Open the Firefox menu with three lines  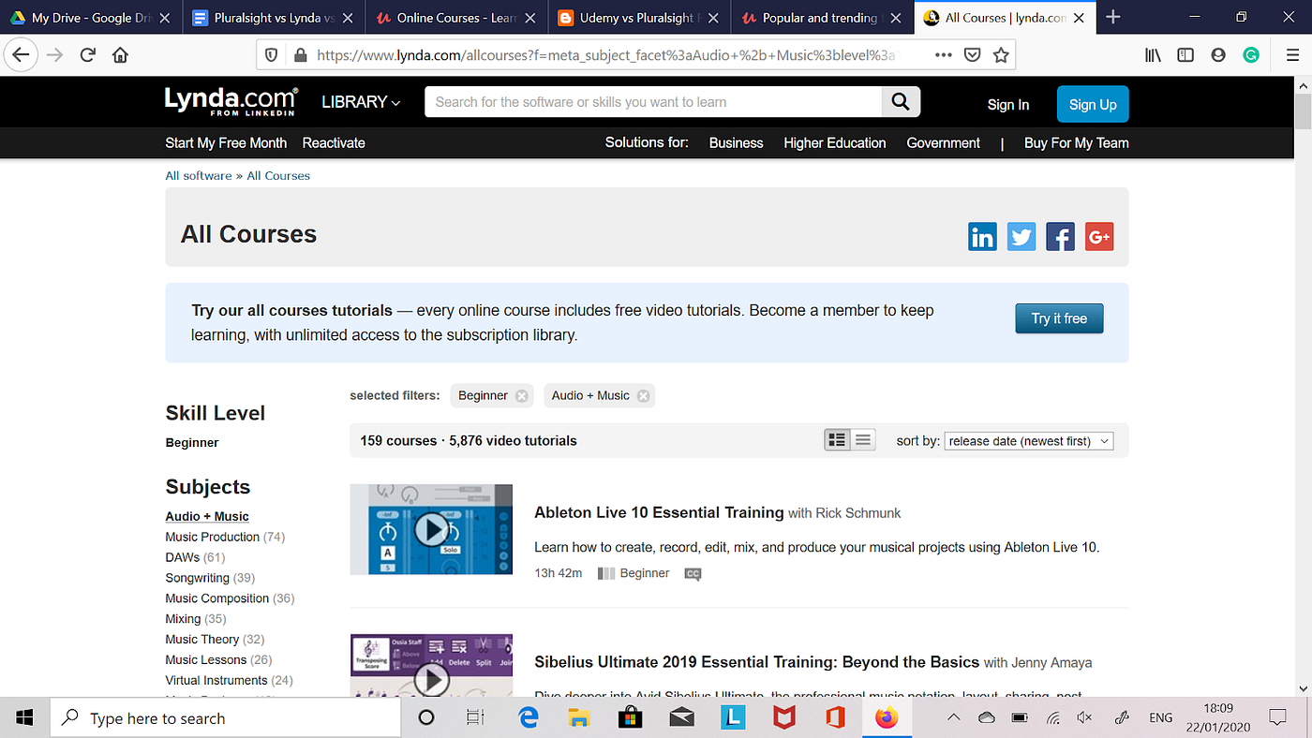1292,54
